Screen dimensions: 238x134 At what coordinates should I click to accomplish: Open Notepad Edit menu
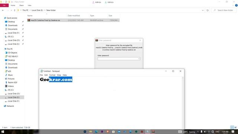46,75
